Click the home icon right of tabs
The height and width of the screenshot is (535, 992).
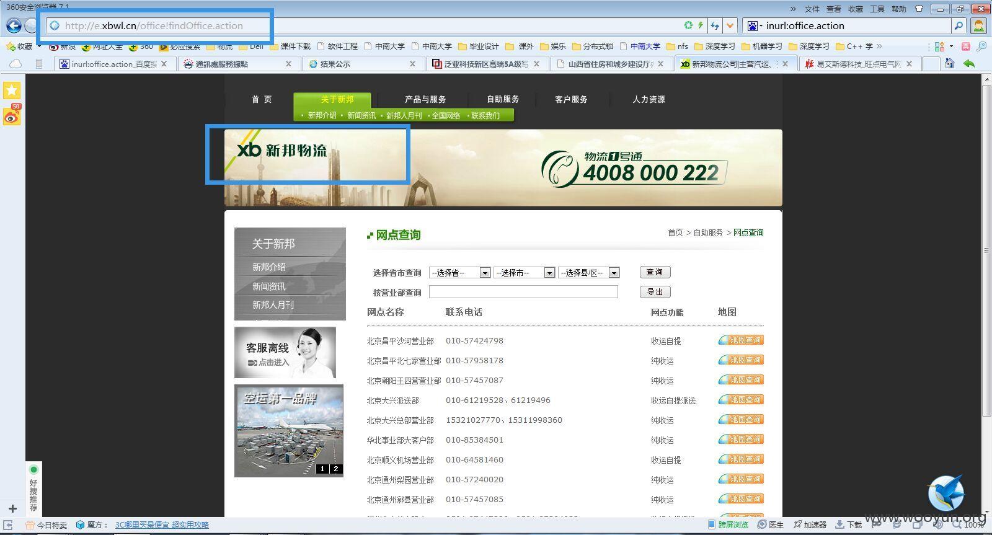point(950,63)
